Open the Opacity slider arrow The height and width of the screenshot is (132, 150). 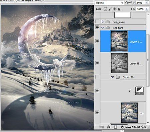coord(147,3)
